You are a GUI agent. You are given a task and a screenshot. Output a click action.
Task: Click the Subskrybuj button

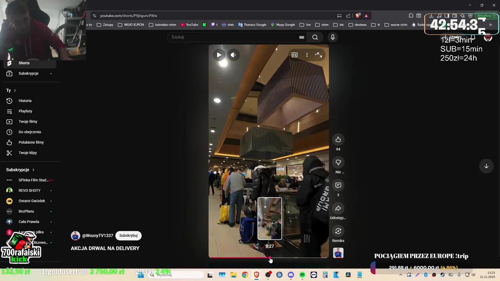(129, 236)
